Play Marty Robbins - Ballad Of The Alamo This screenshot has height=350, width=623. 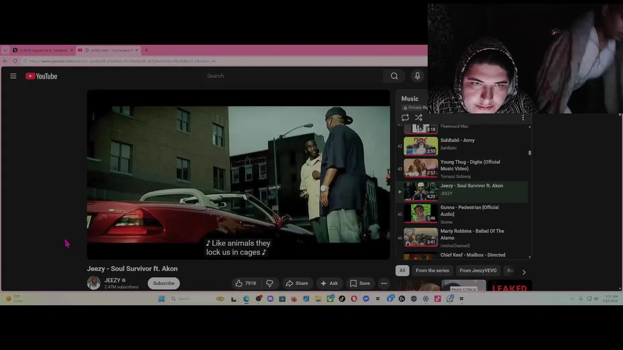tap(462, 238)
